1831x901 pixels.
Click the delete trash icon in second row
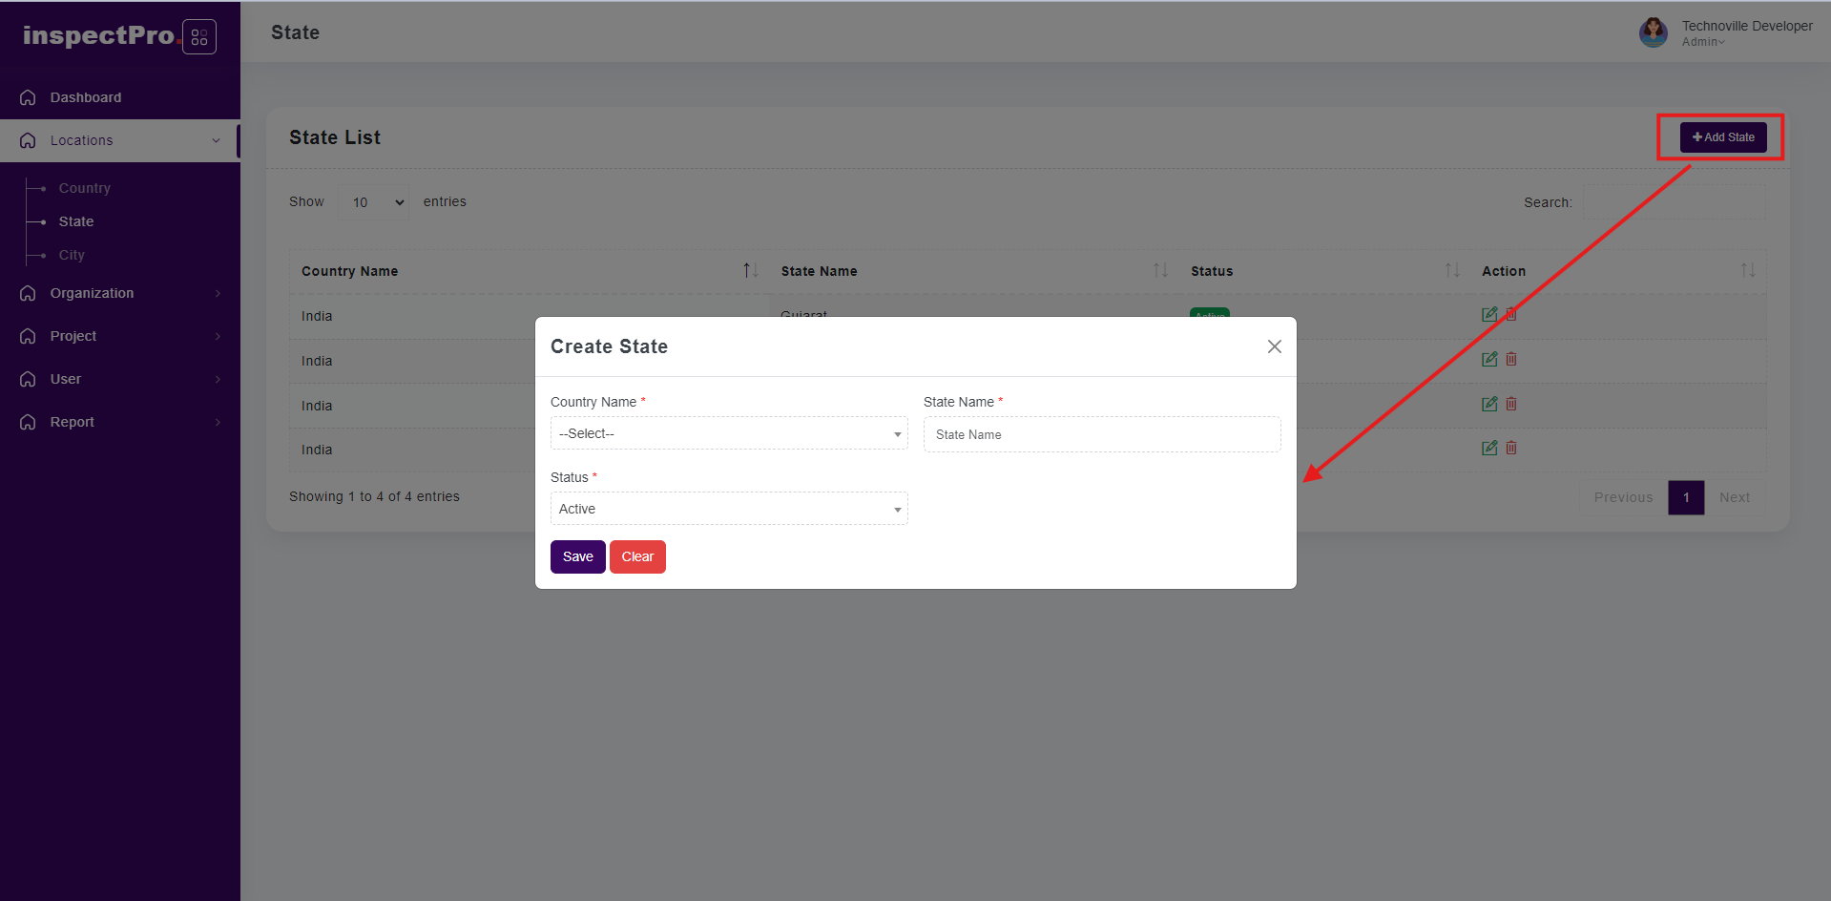[x=1511, y=359]
